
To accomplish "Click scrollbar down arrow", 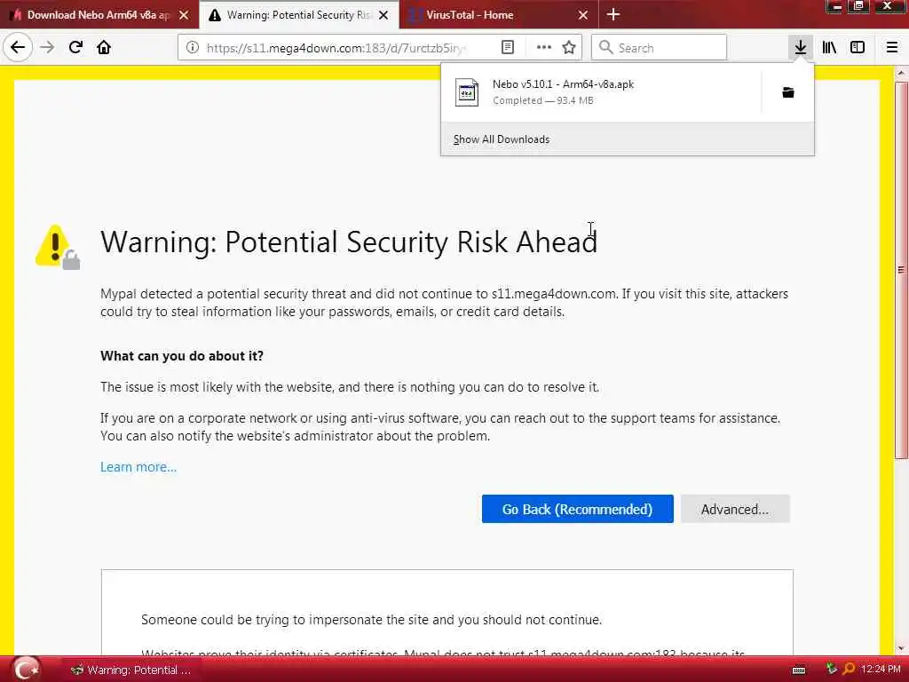I will click(901, 648).
